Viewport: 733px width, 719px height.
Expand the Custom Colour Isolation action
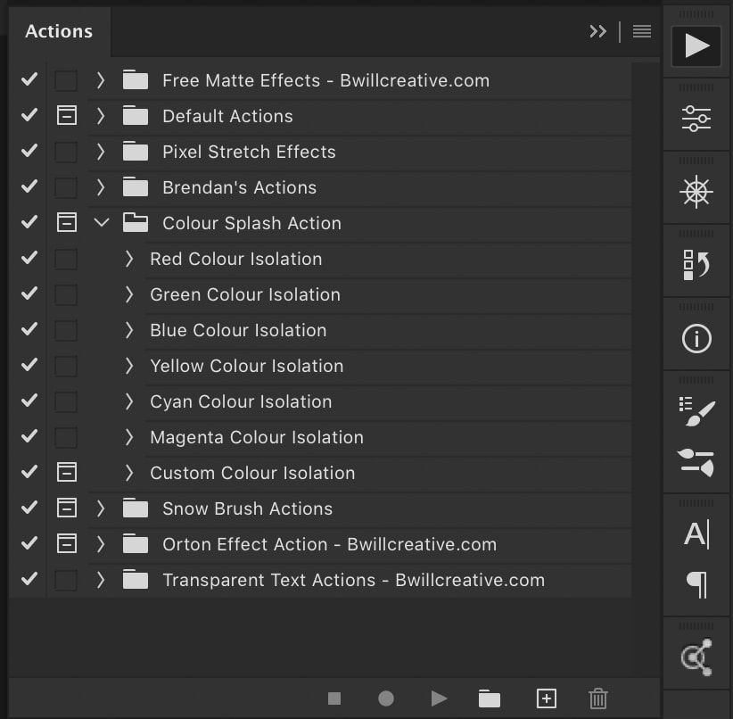(129, 473)
